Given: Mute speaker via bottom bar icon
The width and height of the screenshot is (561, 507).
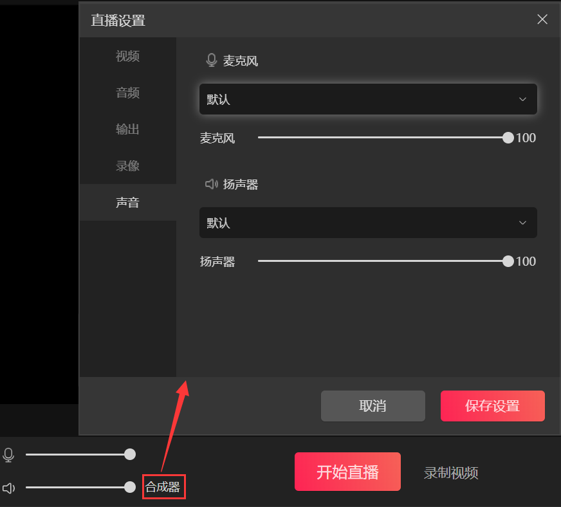Looking at the screenshot, I should coord(9,488).
